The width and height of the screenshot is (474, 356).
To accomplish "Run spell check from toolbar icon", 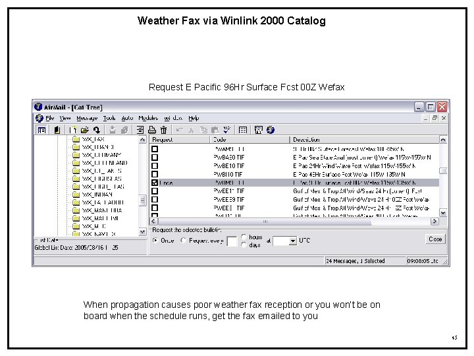I will tap(226, 130).
